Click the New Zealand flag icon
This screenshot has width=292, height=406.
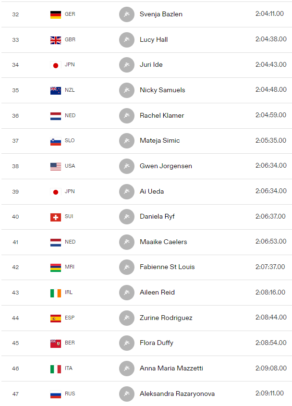[x=56, y=90]
